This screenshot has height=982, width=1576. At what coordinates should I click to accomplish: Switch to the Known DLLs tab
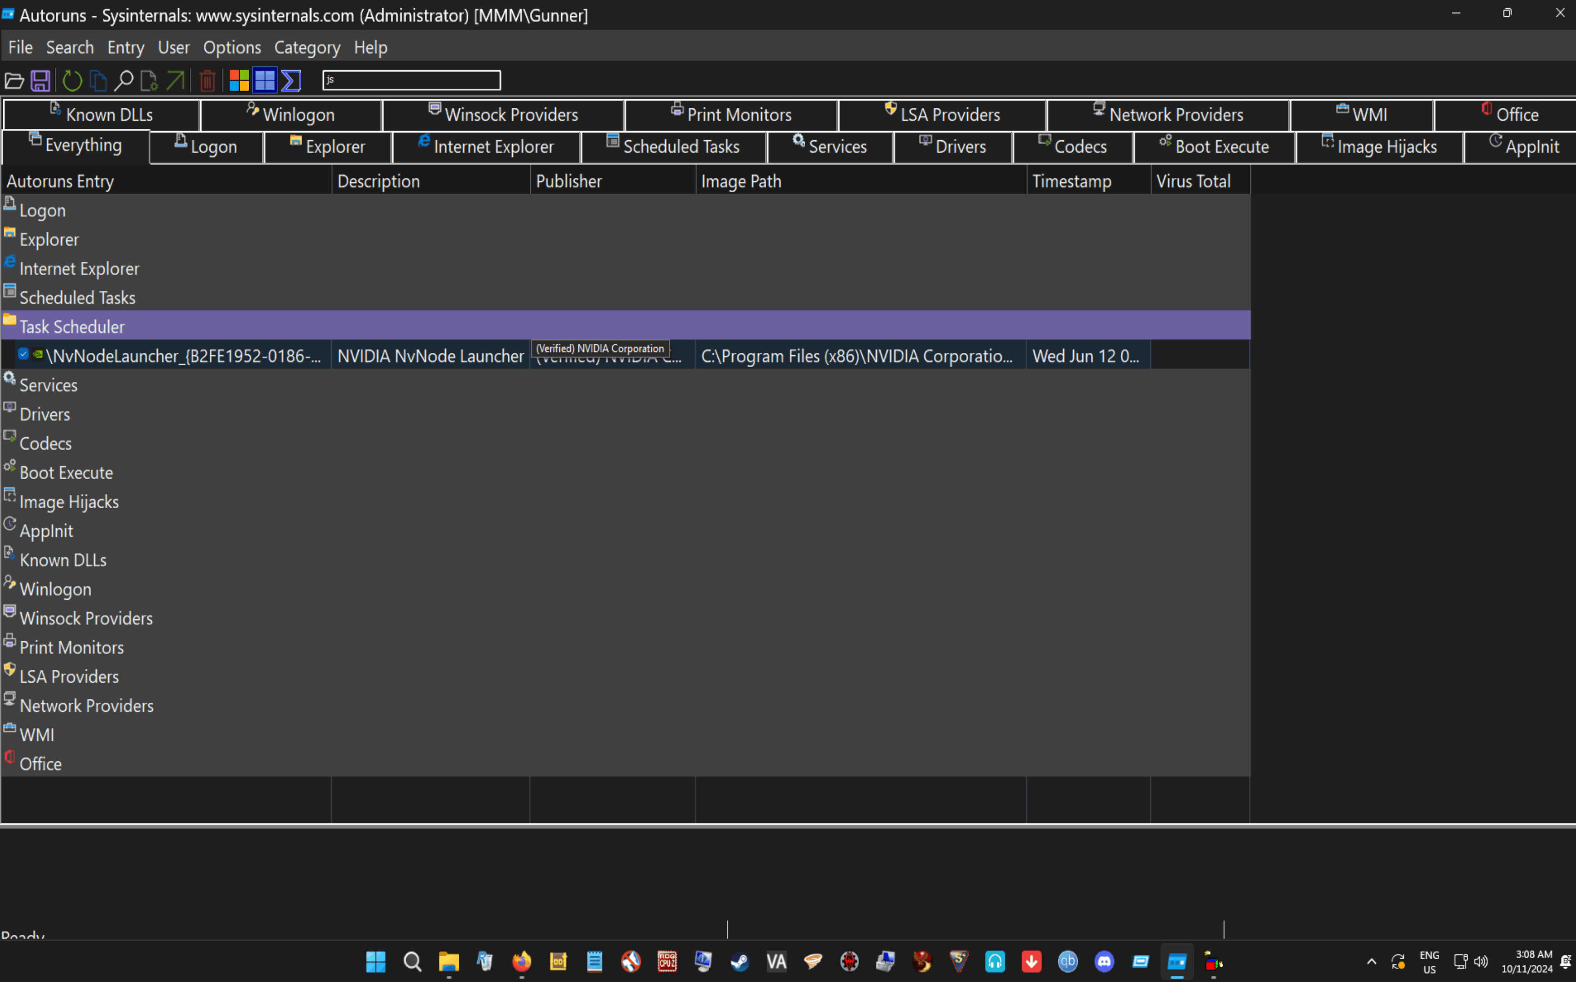coord(101,115)
